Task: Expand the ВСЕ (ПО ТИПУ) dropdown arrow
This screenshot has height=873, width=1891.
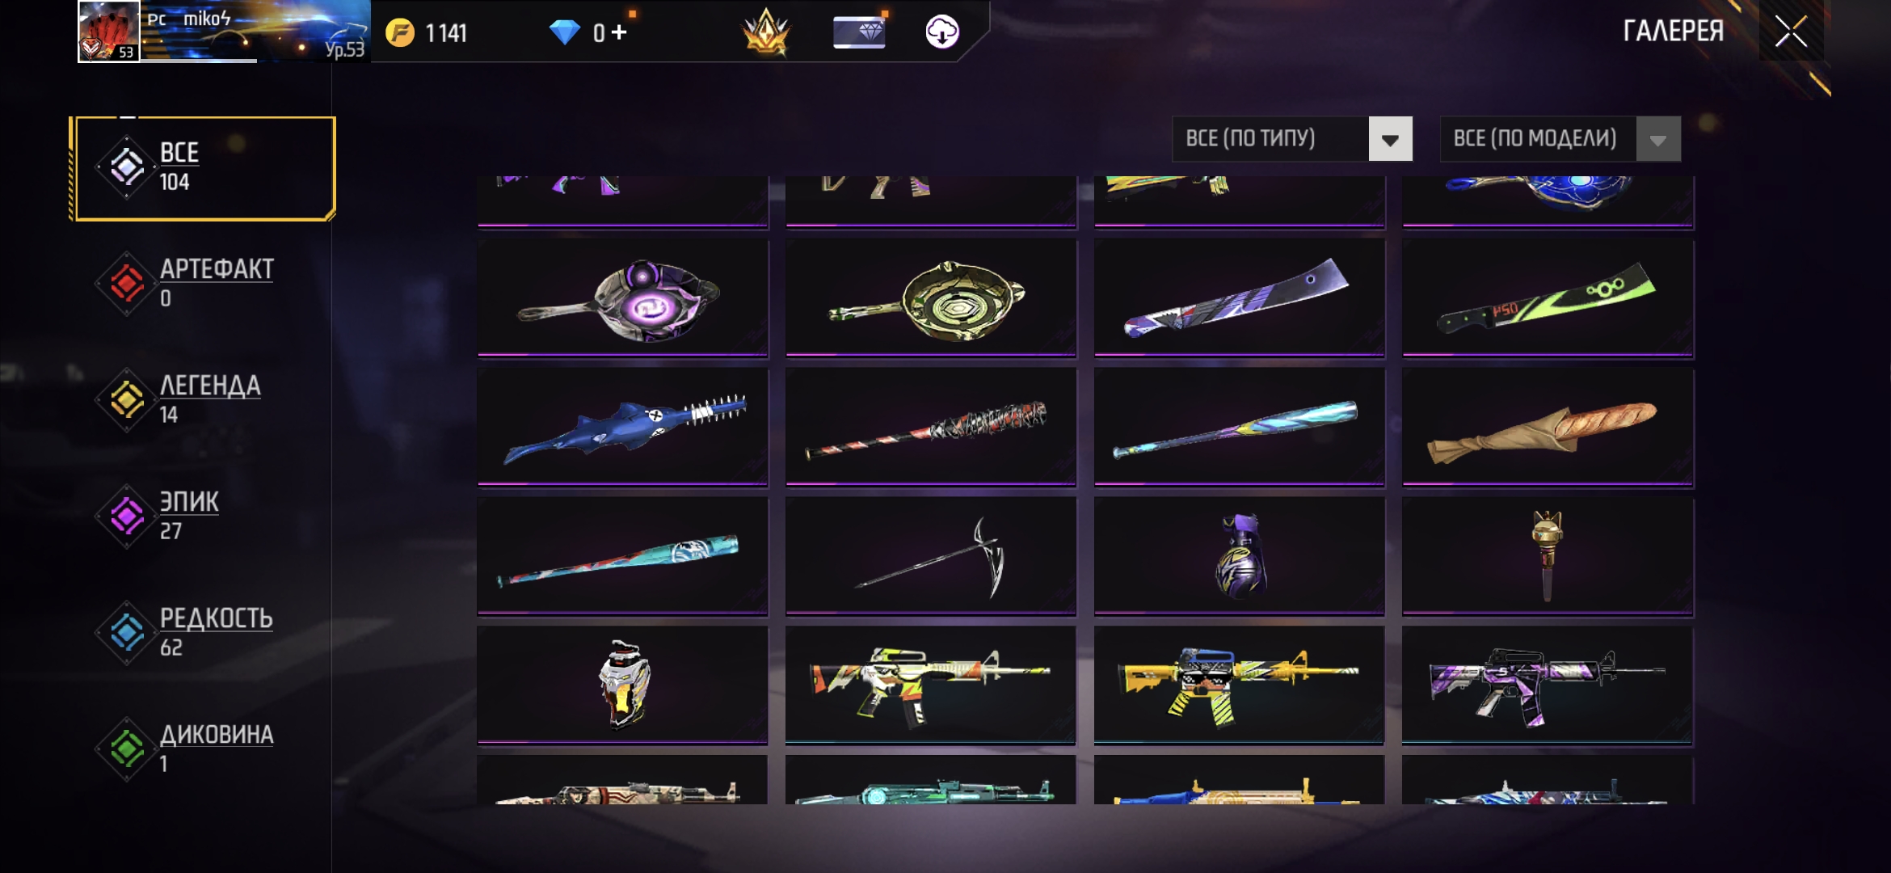Action: pos(1390,139)
